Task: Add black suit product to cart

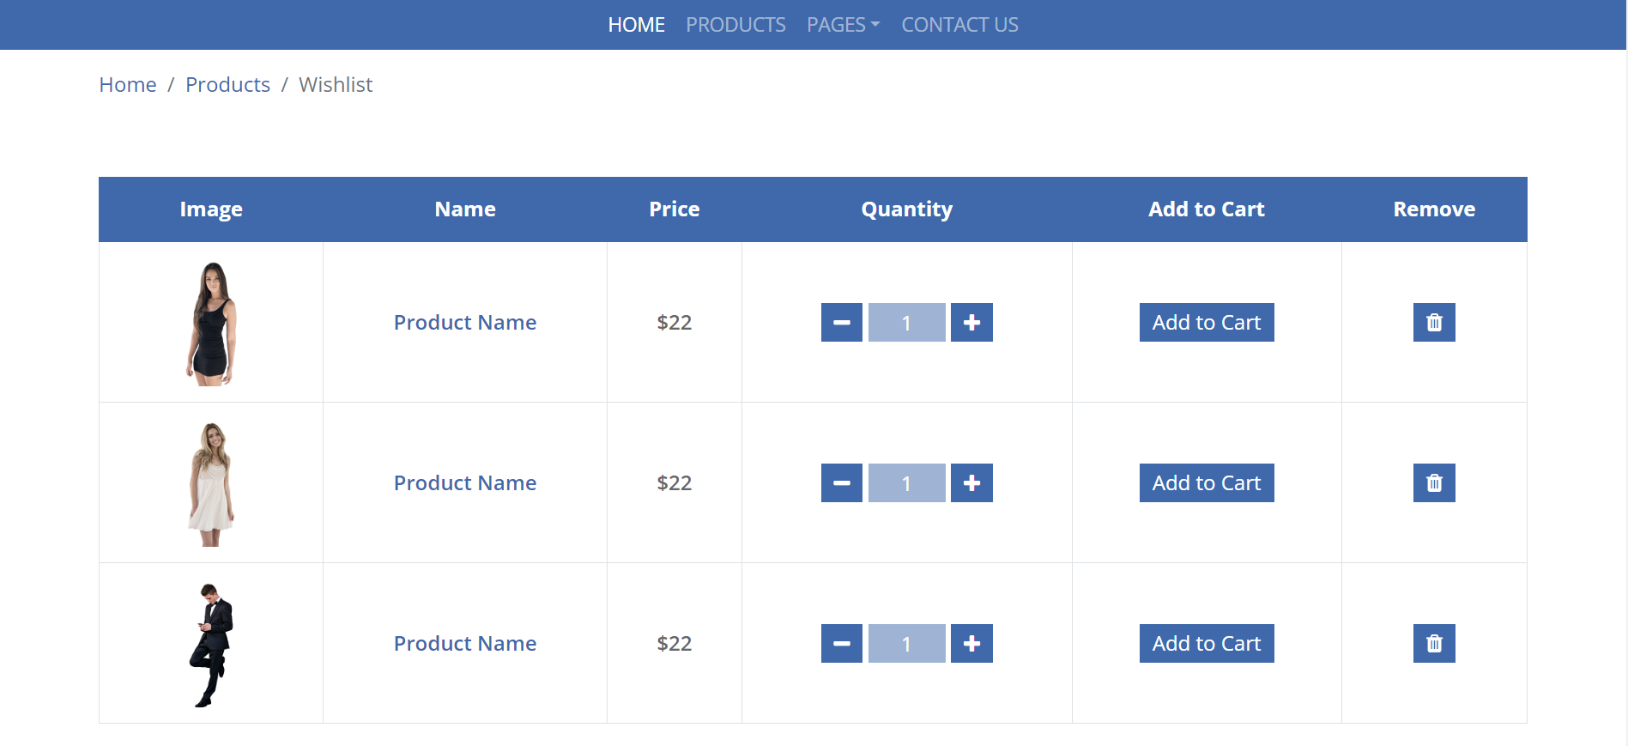Action: [1207, 644]
